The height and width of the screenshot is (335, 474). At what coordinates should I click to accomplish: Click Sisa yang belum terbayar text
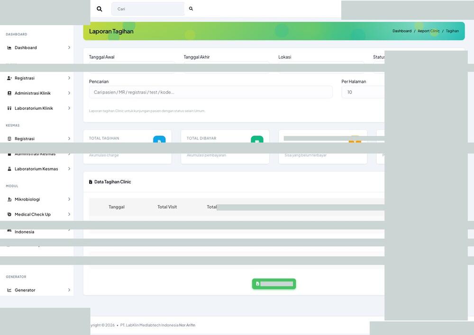[x=305, y=155]
